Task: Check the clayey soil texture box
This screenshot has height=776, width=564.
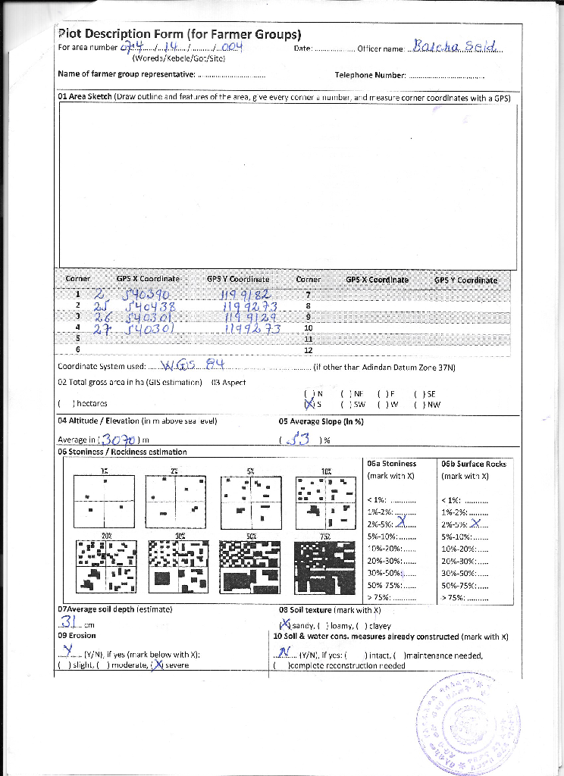Action: pyautogui.click(x=362, y=626)
